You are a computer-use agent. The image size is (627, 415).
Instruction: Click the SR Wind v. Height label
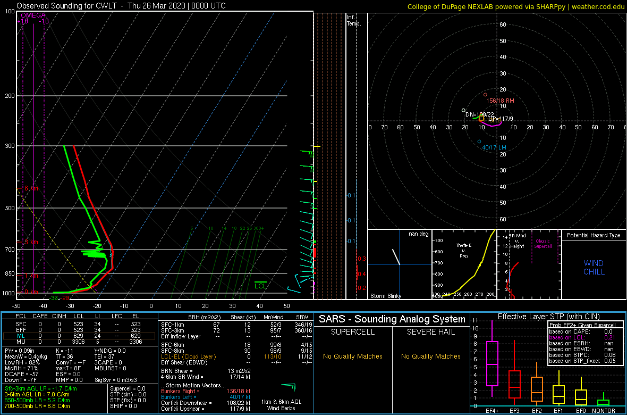[x=516, y=240]
